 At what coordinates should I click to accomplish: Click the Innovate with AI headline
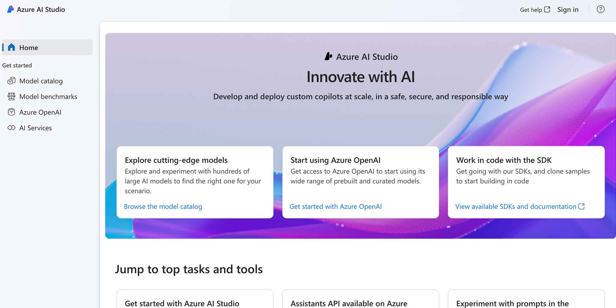361,77
